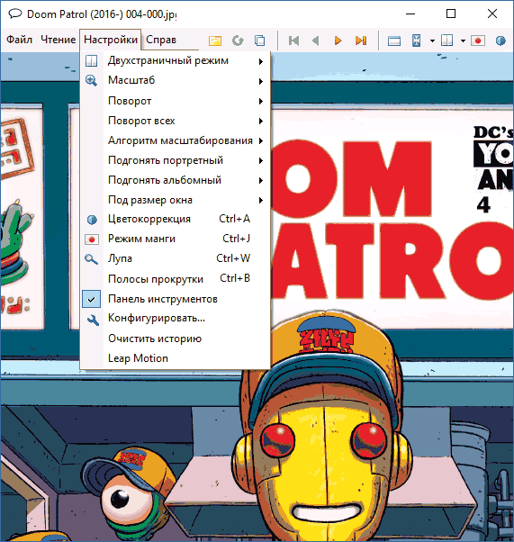
Task: Select Цветокоррекция menu entry
Action: tap(176, 219)
